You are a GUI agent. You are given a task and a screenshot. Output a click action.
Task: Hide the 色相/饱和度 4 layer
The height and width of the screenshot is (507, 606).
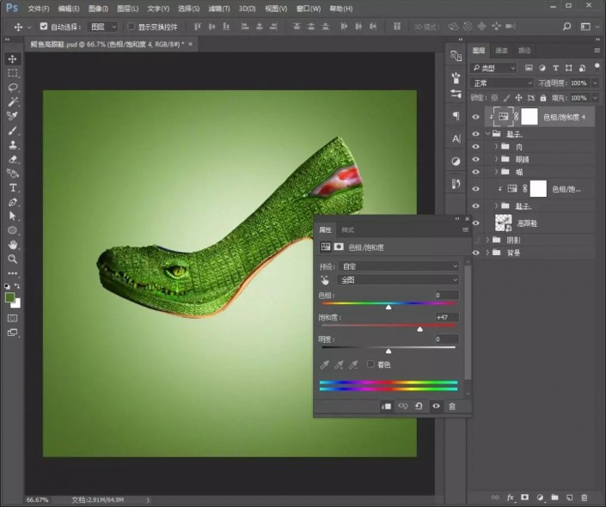click(x=475, y=117)
